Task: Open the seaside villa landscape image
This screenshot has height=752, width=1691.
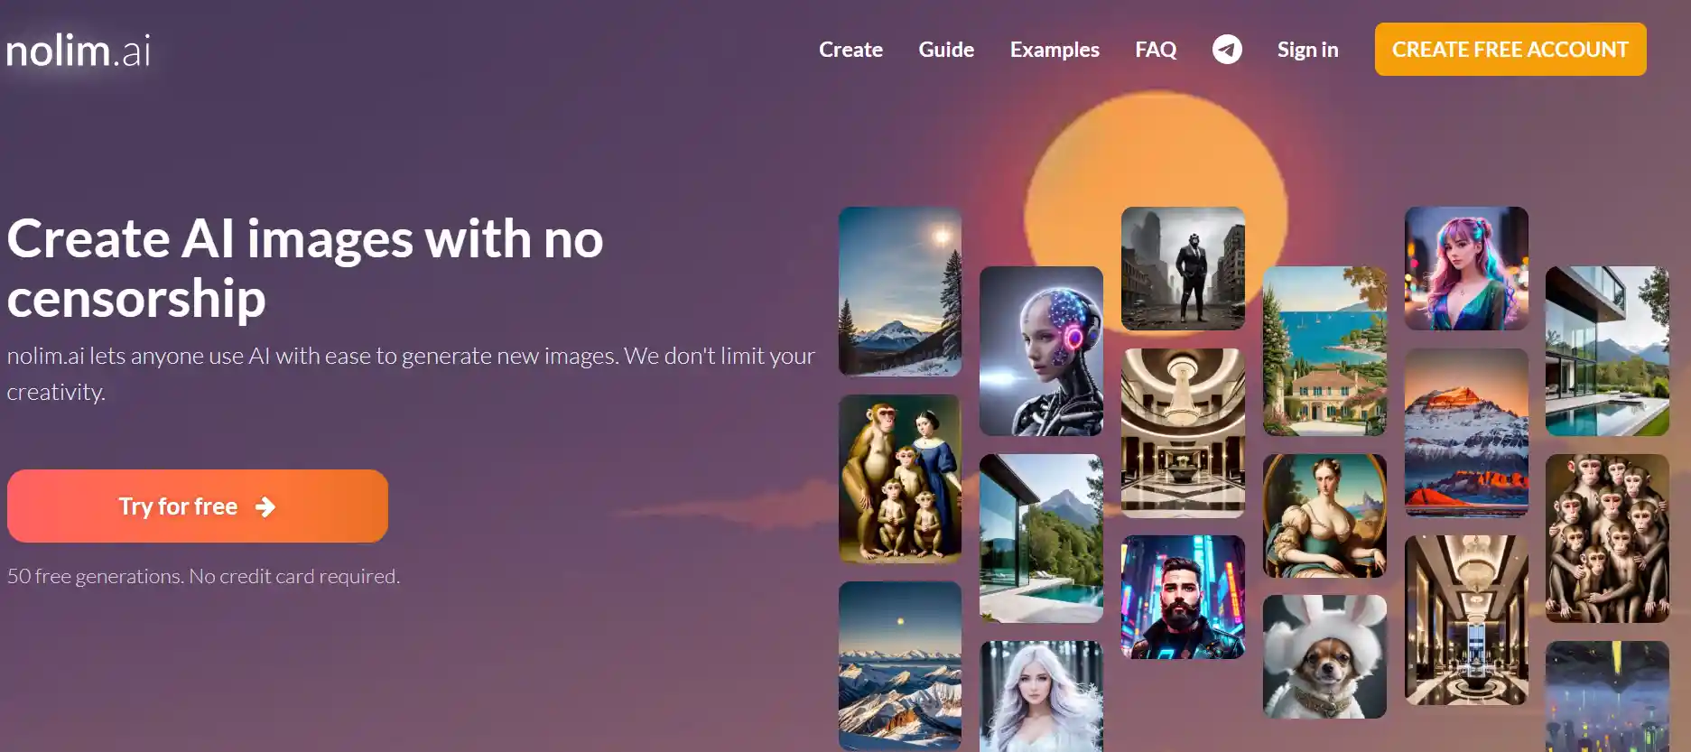Action: (1324, 351)
